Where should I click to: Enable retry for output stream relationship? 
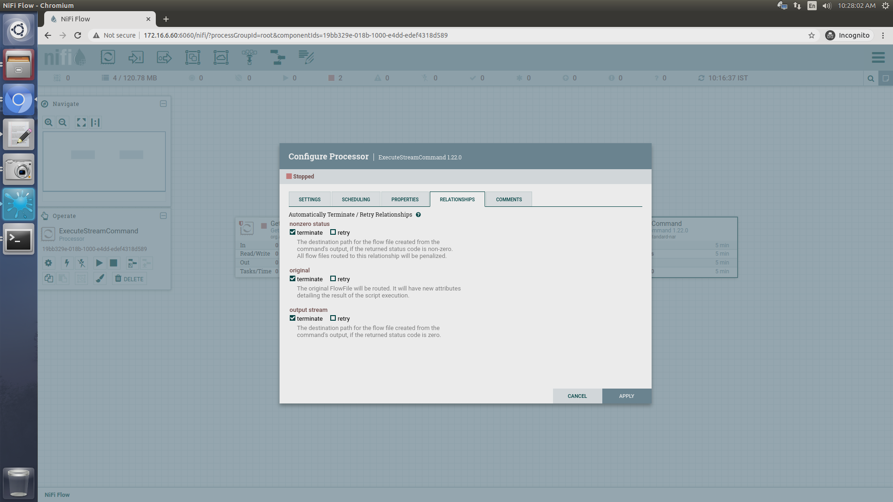pyautogui.click(x=333, y=318)
